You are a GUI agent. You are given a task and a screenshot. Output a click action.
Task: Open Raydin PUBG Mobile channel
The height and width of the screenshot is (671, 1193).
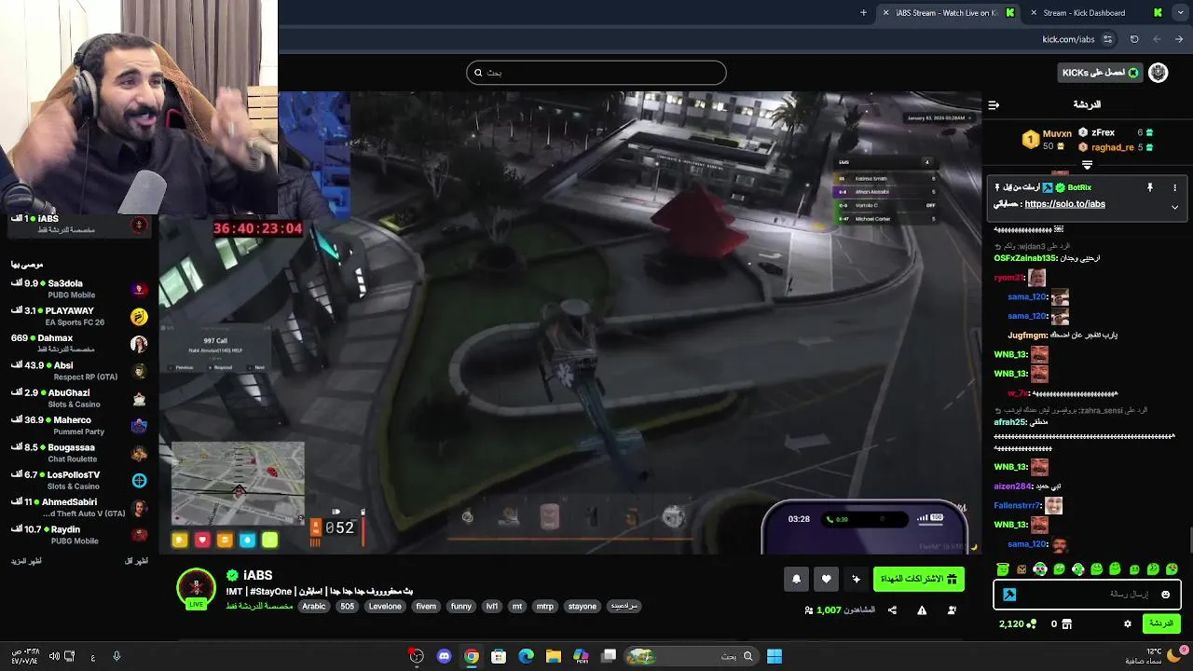(79, 535)
